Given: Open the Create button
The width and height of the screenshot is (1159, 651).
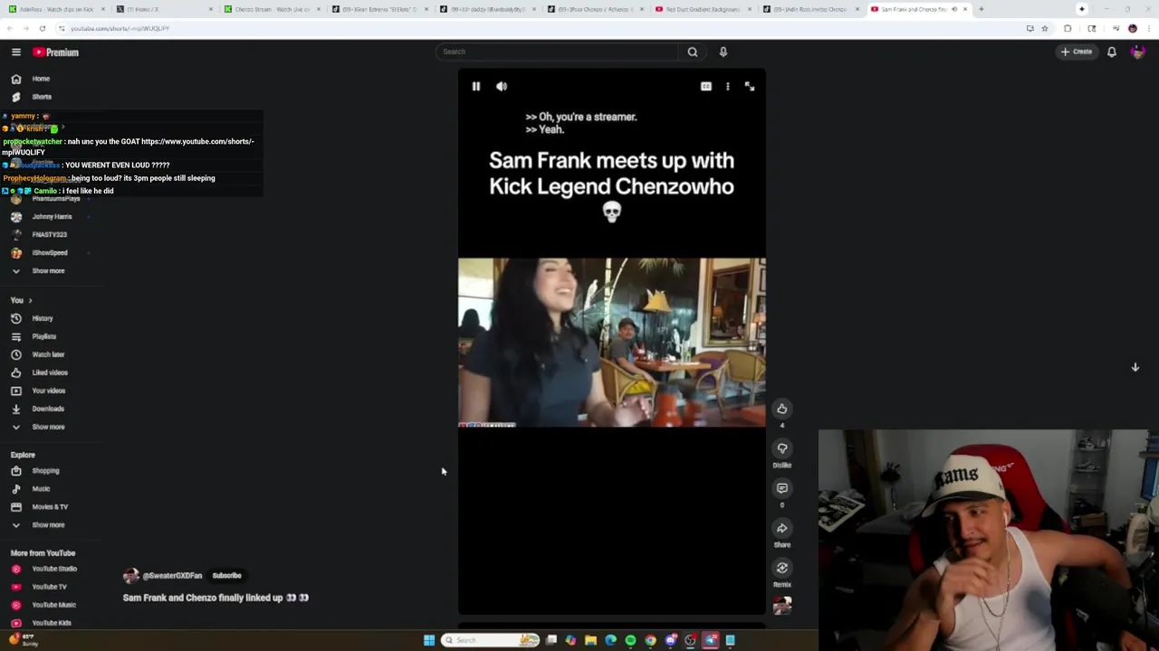Looking at the screenshot, I should (1077, 52).
